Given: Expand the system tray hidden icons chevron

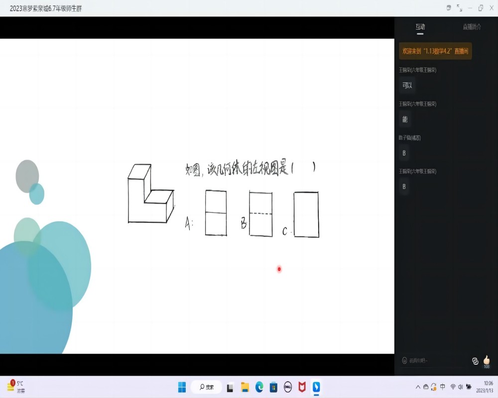Looking at the screenshot, I should (x=417, y=387).
